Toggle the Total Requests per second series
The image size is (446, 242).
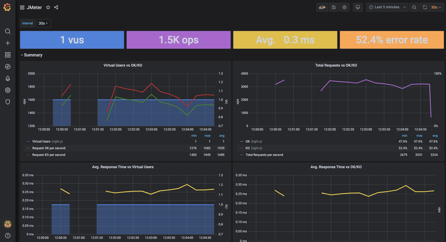[264, 155]
